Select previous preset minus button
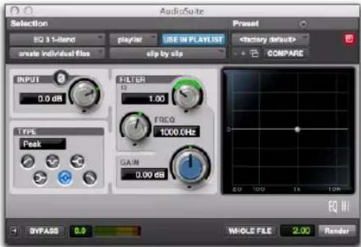The image size is (361, 247). (x=236, y=54)
